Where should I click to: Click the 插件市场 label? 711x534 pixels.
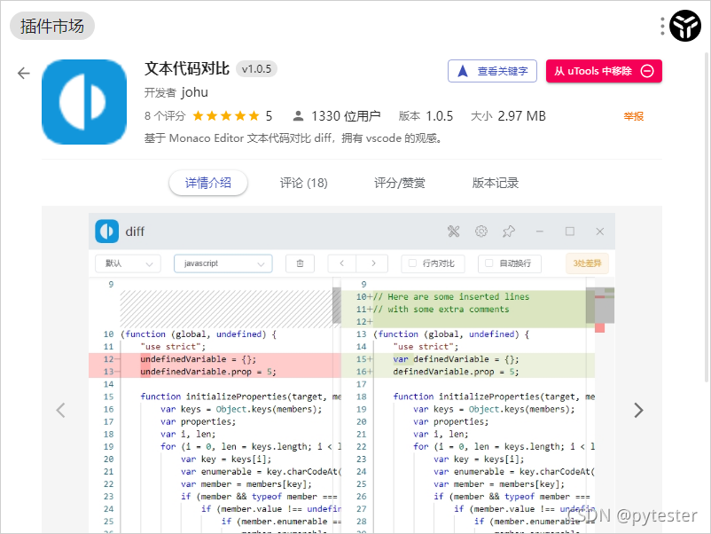tap(52, 26)
